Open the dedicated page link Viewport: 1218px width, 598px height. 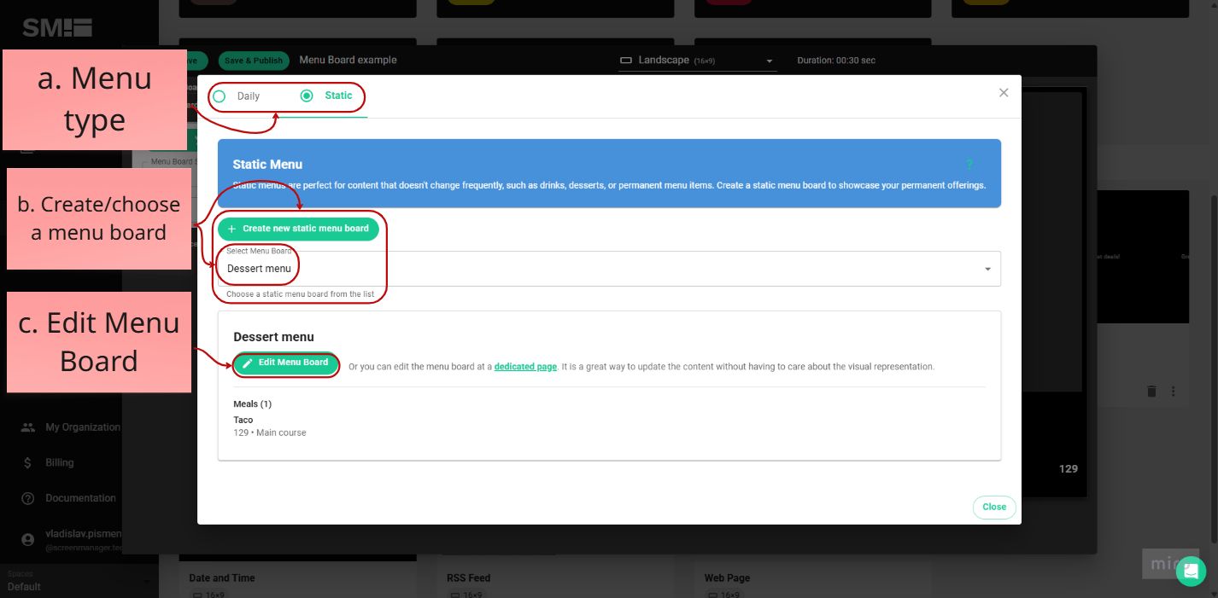point(525,366)
